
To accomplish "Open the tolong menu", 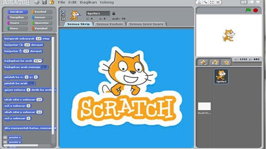I will pos(107,2).
